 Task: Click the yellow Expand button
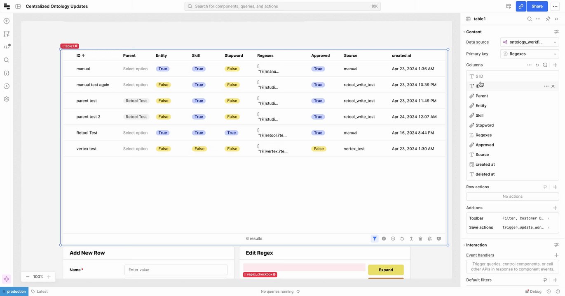tap(386, 270)
